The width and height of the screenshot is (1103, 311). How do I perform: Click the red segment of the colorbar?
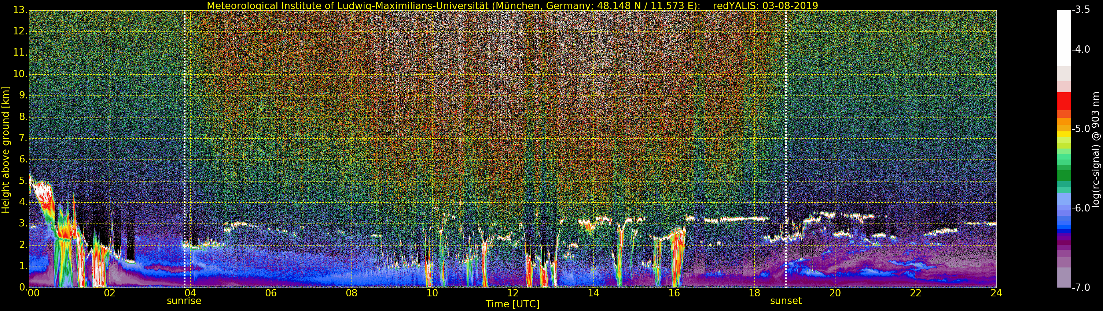[x=1064, y=101]
